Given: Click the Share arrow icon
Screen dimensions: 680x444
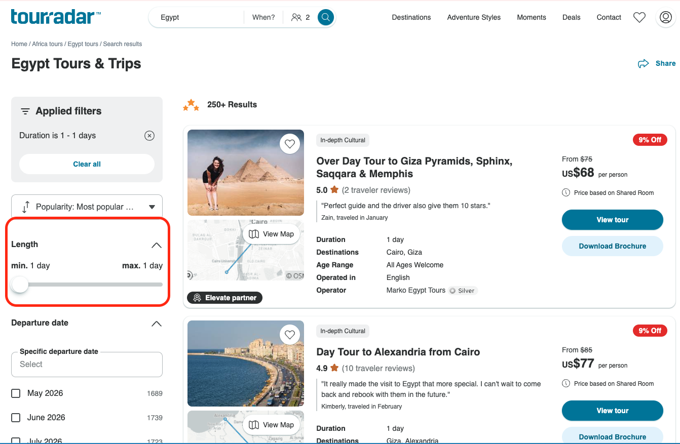Looking at the screenshot, I should pos(644,63).
